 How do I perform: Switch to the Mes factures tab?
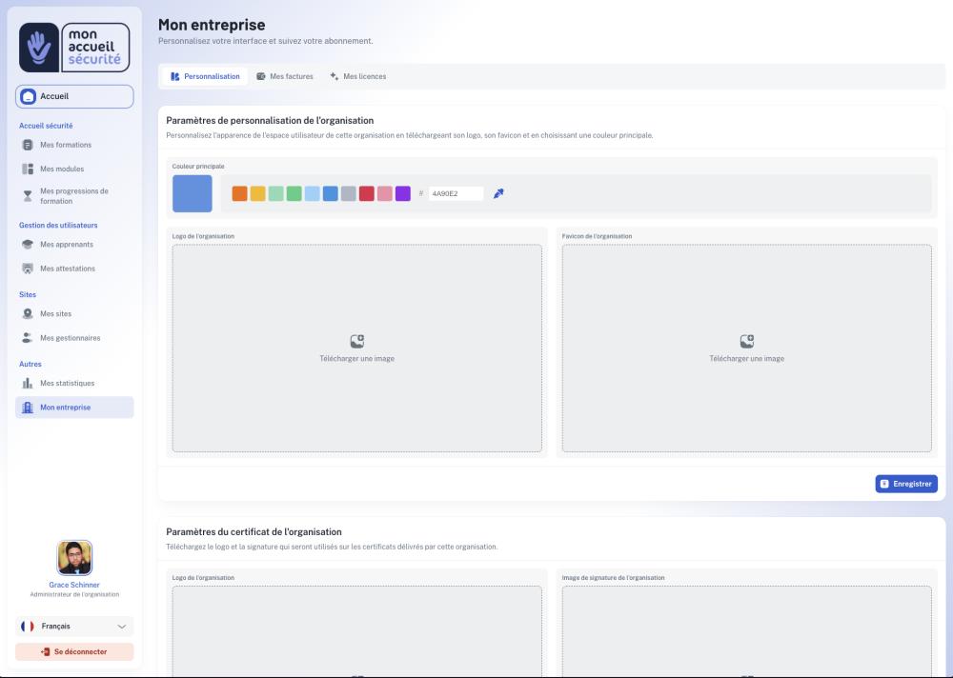[x=285, y=76]
